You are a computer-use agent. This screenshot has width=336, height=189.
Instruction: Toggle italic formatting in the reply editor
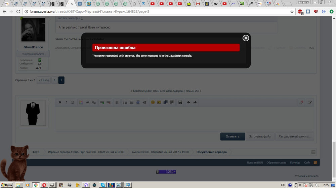pos(66,102)
